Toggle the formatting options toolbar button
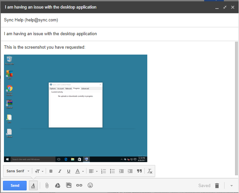The height and width of the screenshot is (193, 239). coord(33,185)
